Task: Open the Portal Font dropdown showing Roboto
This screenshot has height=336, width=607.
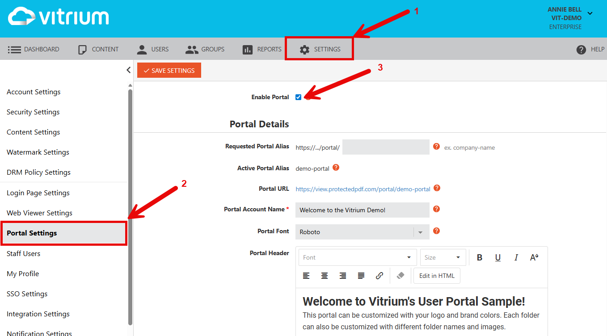Action: pos(363,232)
